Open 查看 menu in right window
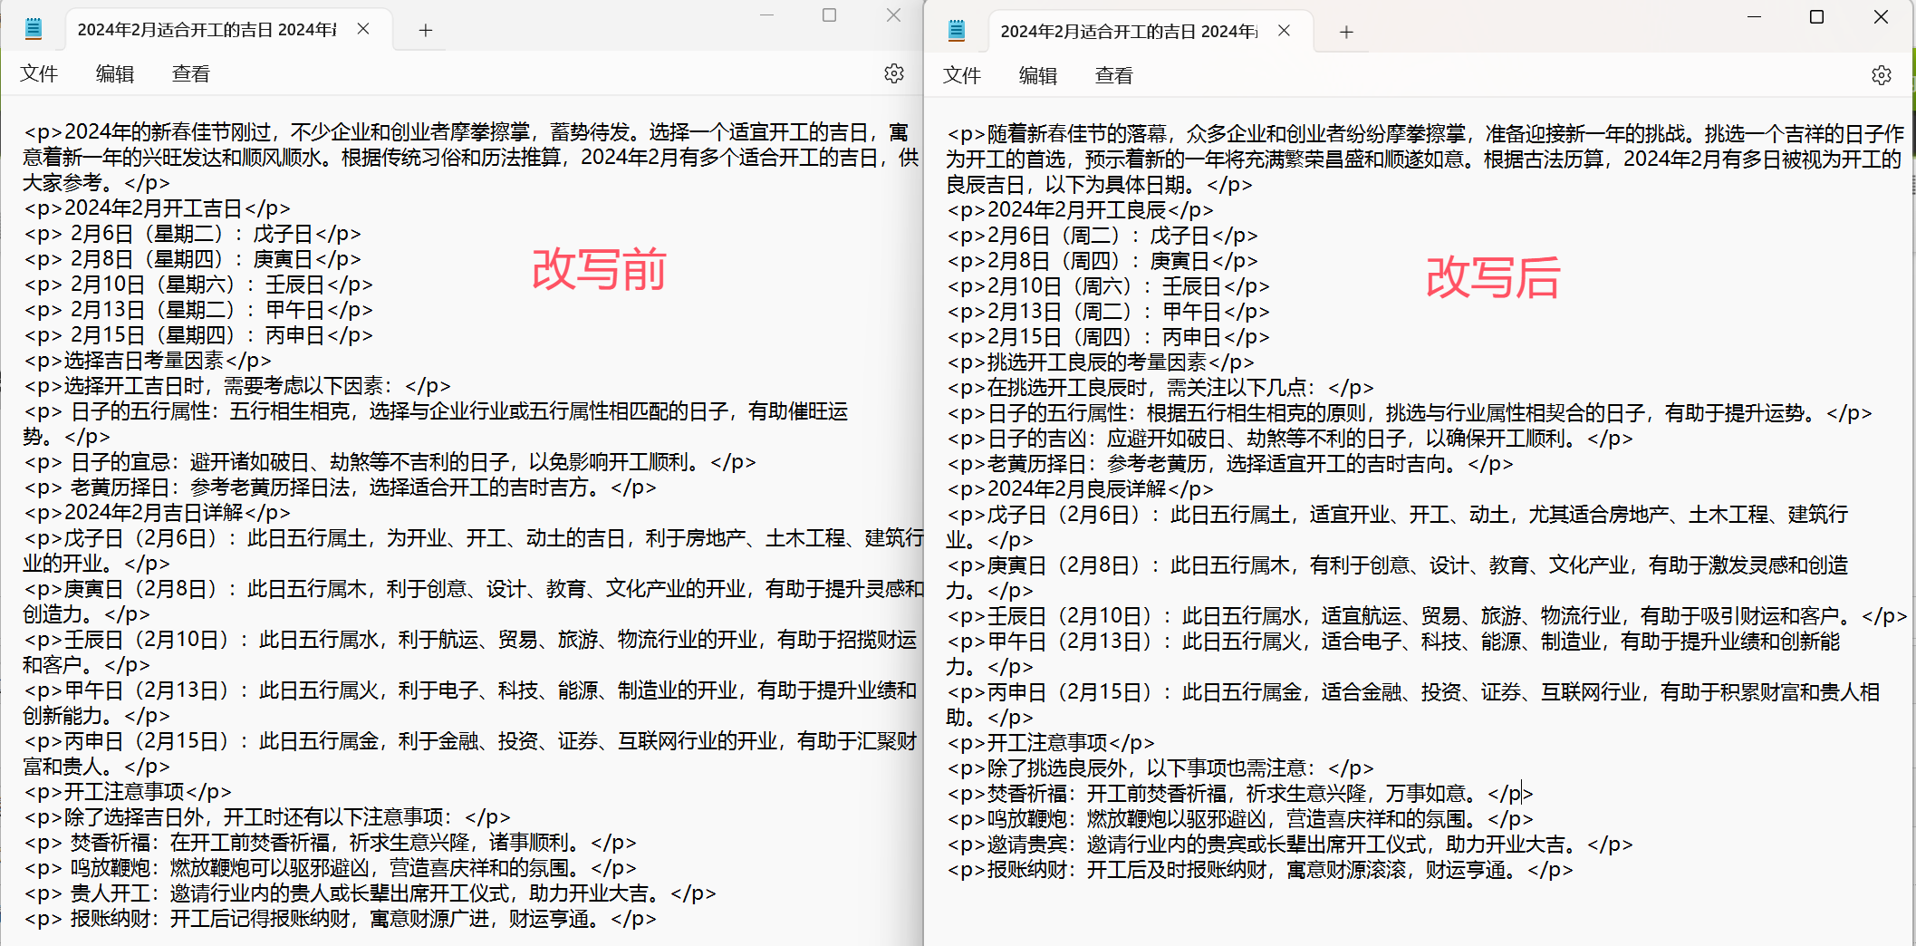The image size is (1916, 946). (1114, 75)
